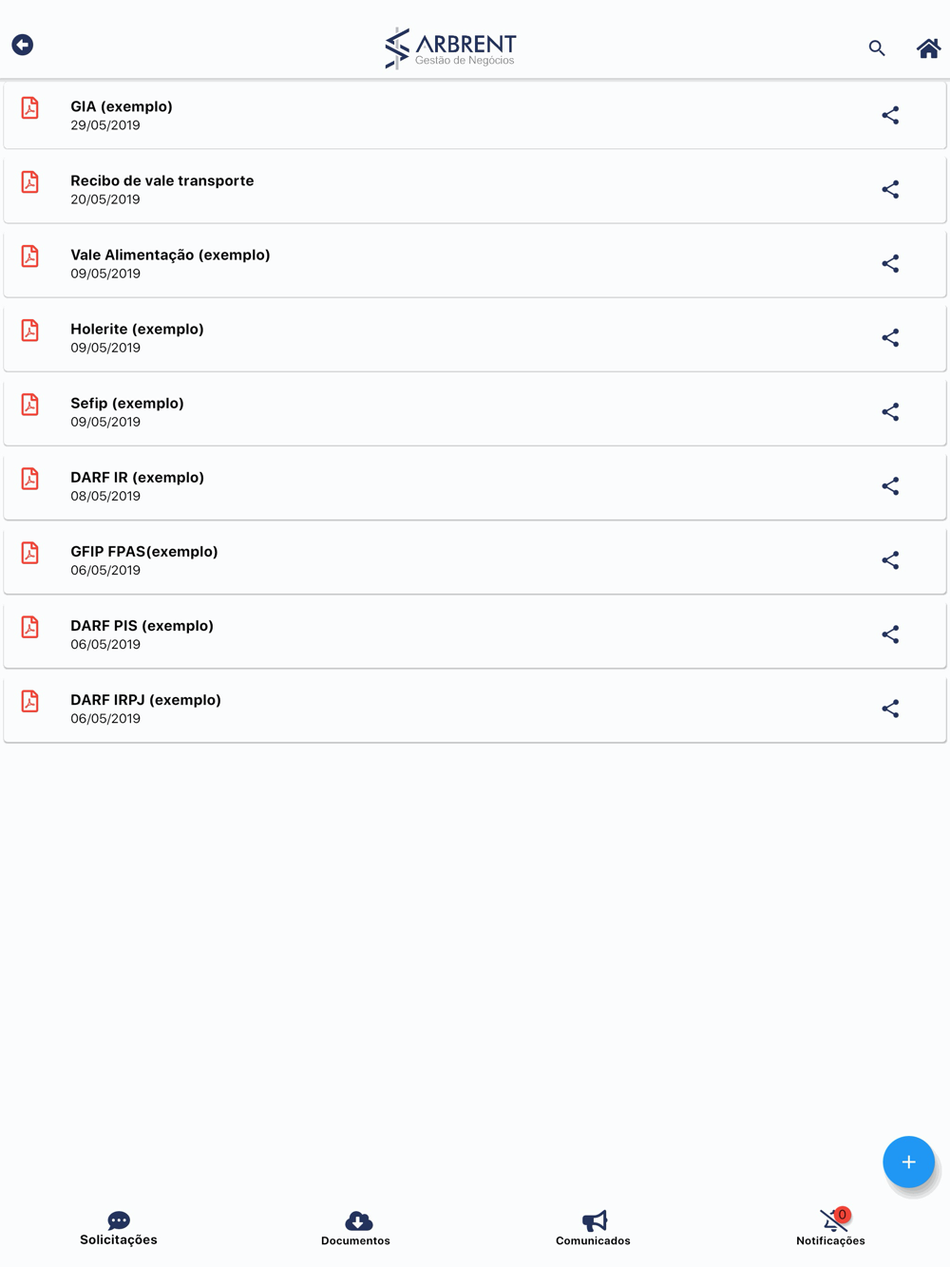
Task: Open the DARF IR (exemplo) entry
Action: pyautogui.click(x=137, y=485)
